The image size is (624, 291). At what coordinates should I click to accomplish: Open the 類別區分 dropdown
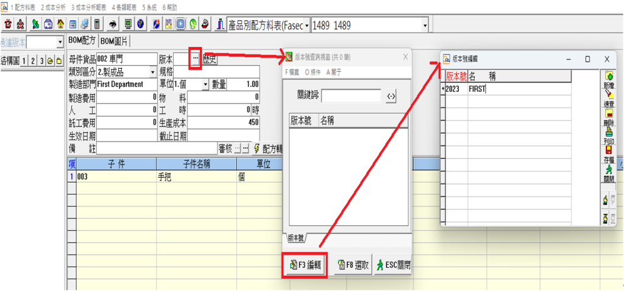pos(152,71)
